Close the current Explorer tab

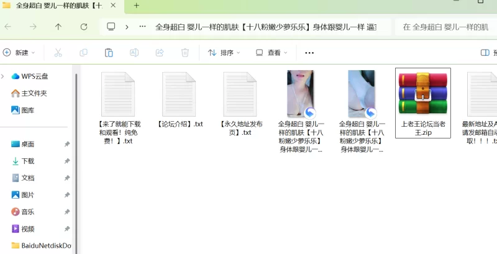pyautogui.click(x=113, y=6)
